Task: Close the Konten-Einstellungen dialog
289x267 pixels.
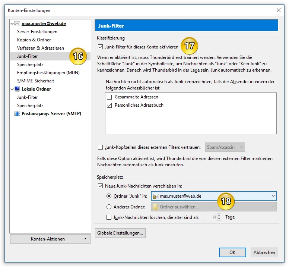Action: [x=279, y=10]
